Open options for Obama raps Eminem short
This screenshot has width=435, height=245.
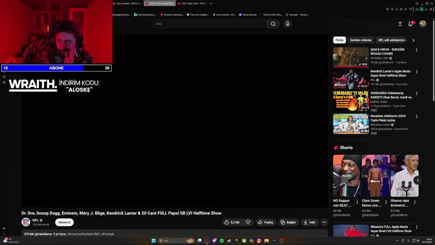(x=415, y=202)
